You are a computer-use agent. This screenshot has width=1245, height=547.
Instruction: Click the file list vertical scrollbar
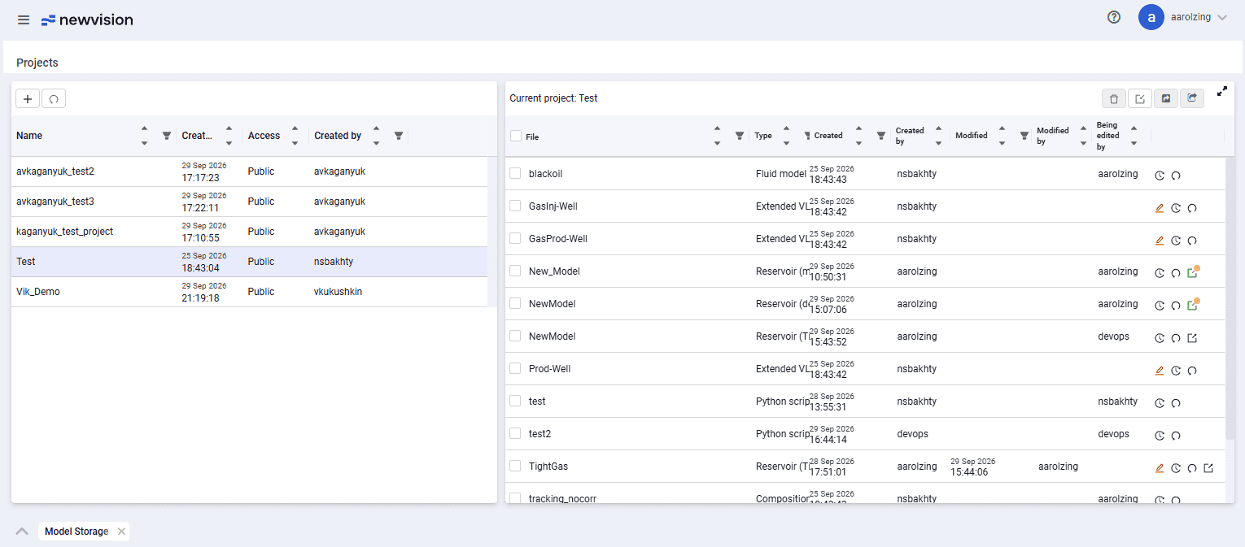point(1230,301)
